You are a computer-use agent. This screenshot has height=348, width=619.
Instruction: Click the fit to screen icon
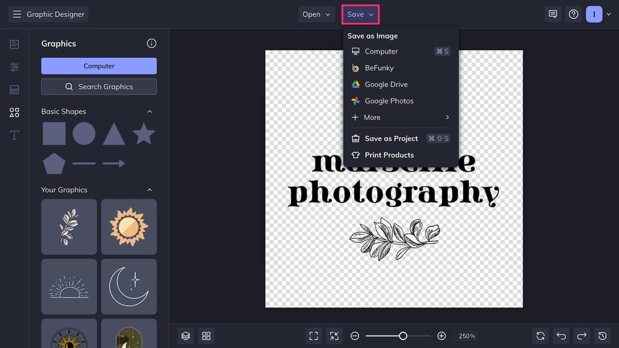pyautogui.click(x=313, y=336)
